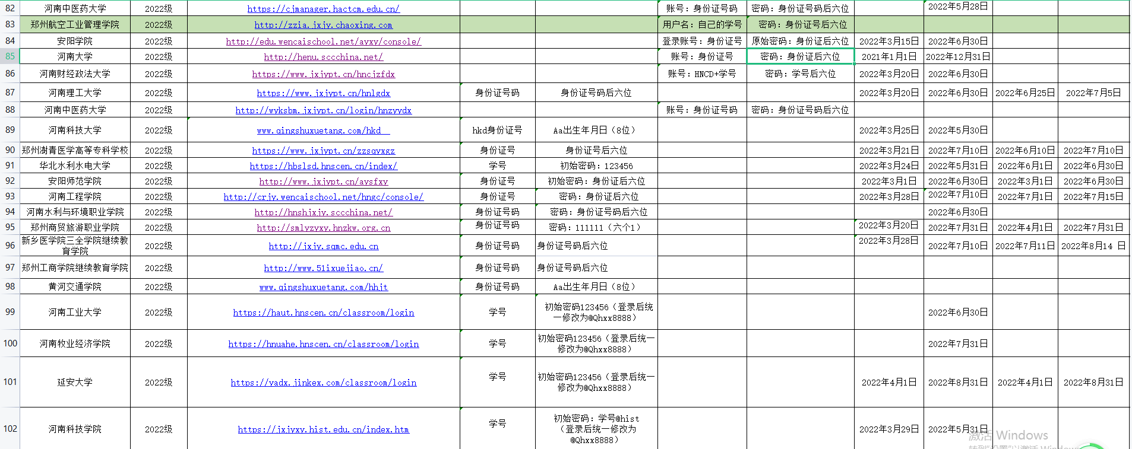This screenshot has width=1132, height=449.
Task: Visit the jxjypt.cn/hncjzfdx link
Action: tap(323, 74)
